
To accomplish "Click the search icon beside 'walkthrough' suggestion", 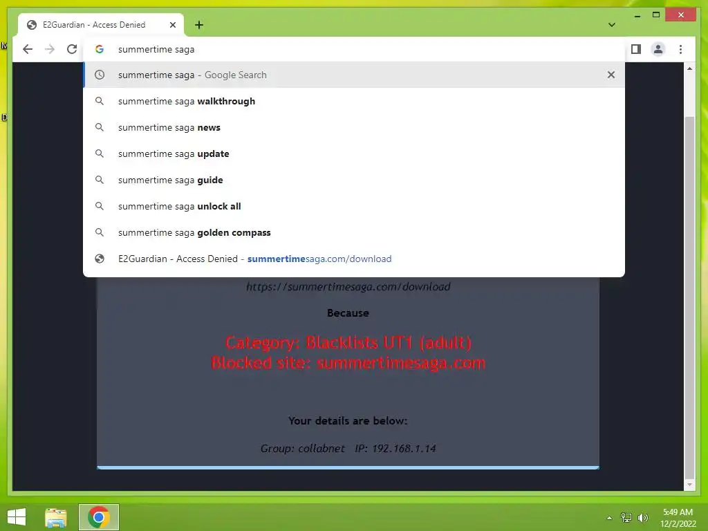I will [x=100, y=101].
